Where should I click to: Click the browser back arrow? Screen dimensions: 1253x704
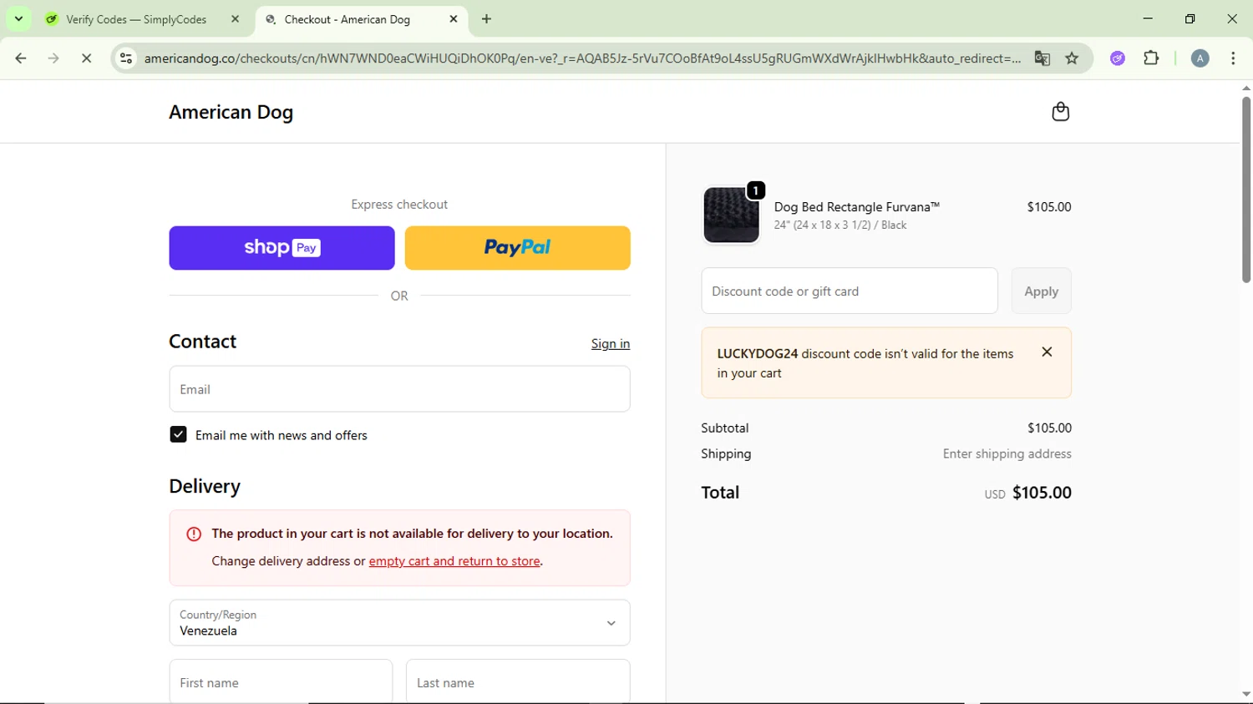coord(21,58)
